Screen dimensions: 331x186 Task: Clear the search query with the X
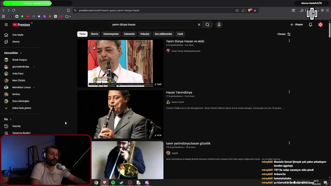[x=199, y=25]
